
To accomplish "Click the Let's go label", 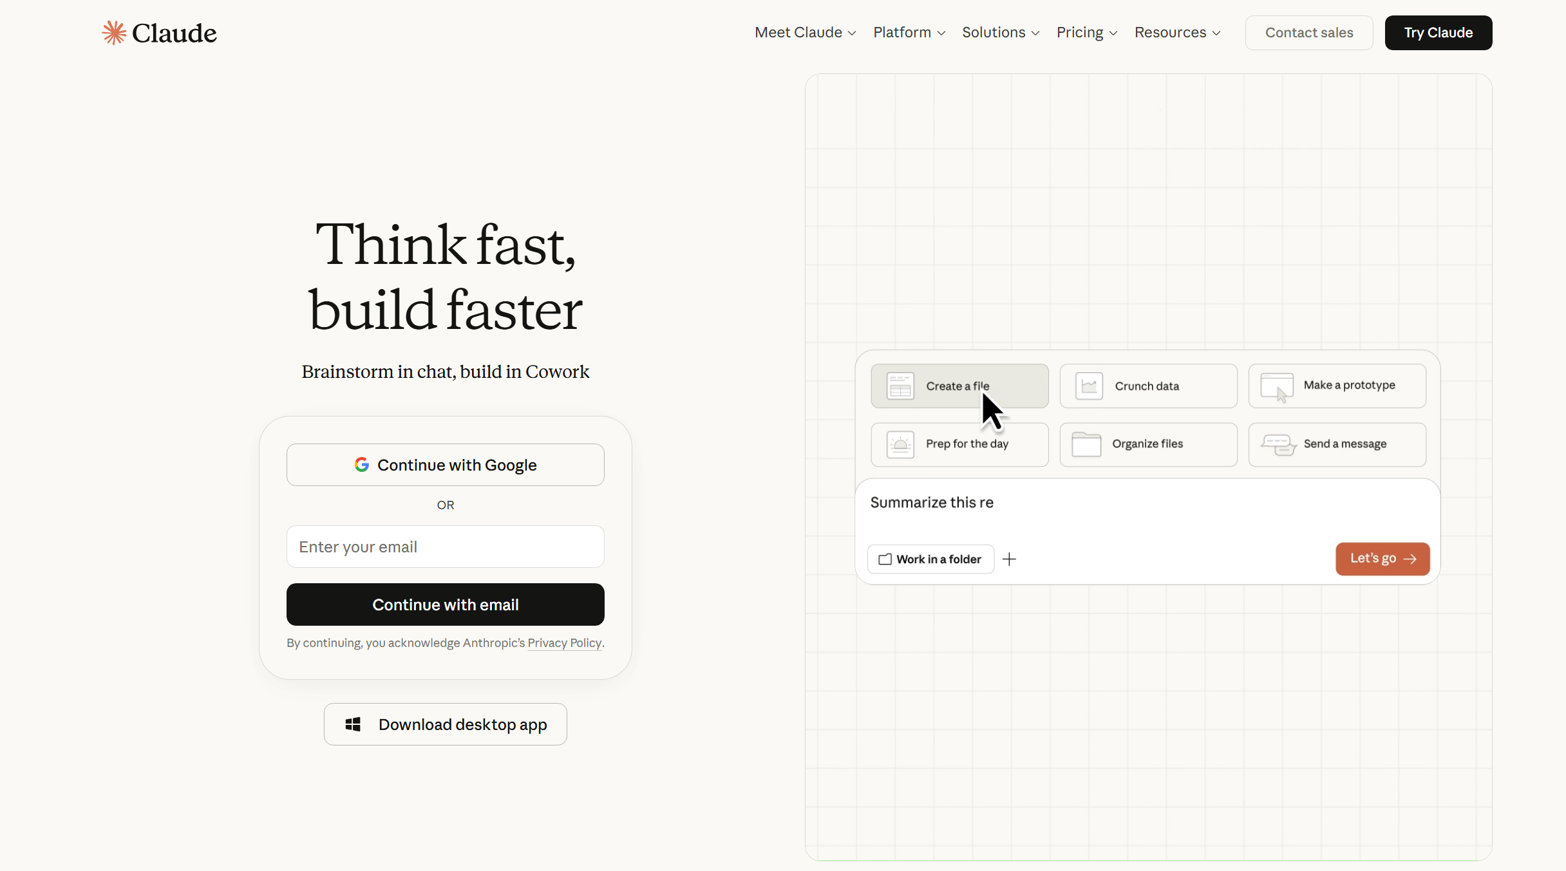I will pyautogui.click(x=1373, y=558).
